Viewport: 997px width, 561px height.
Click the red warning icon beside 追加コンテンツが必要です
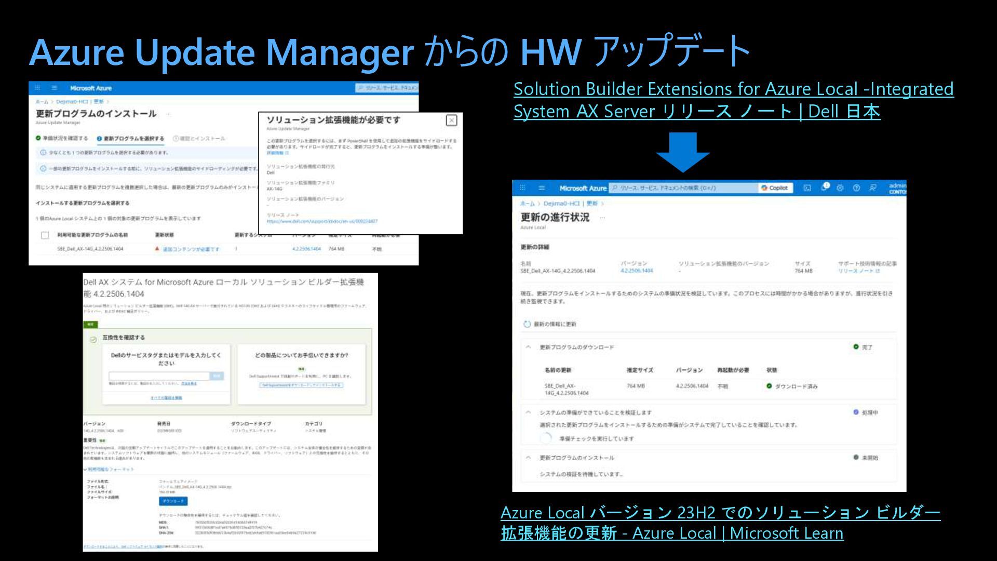click(157, 249)
